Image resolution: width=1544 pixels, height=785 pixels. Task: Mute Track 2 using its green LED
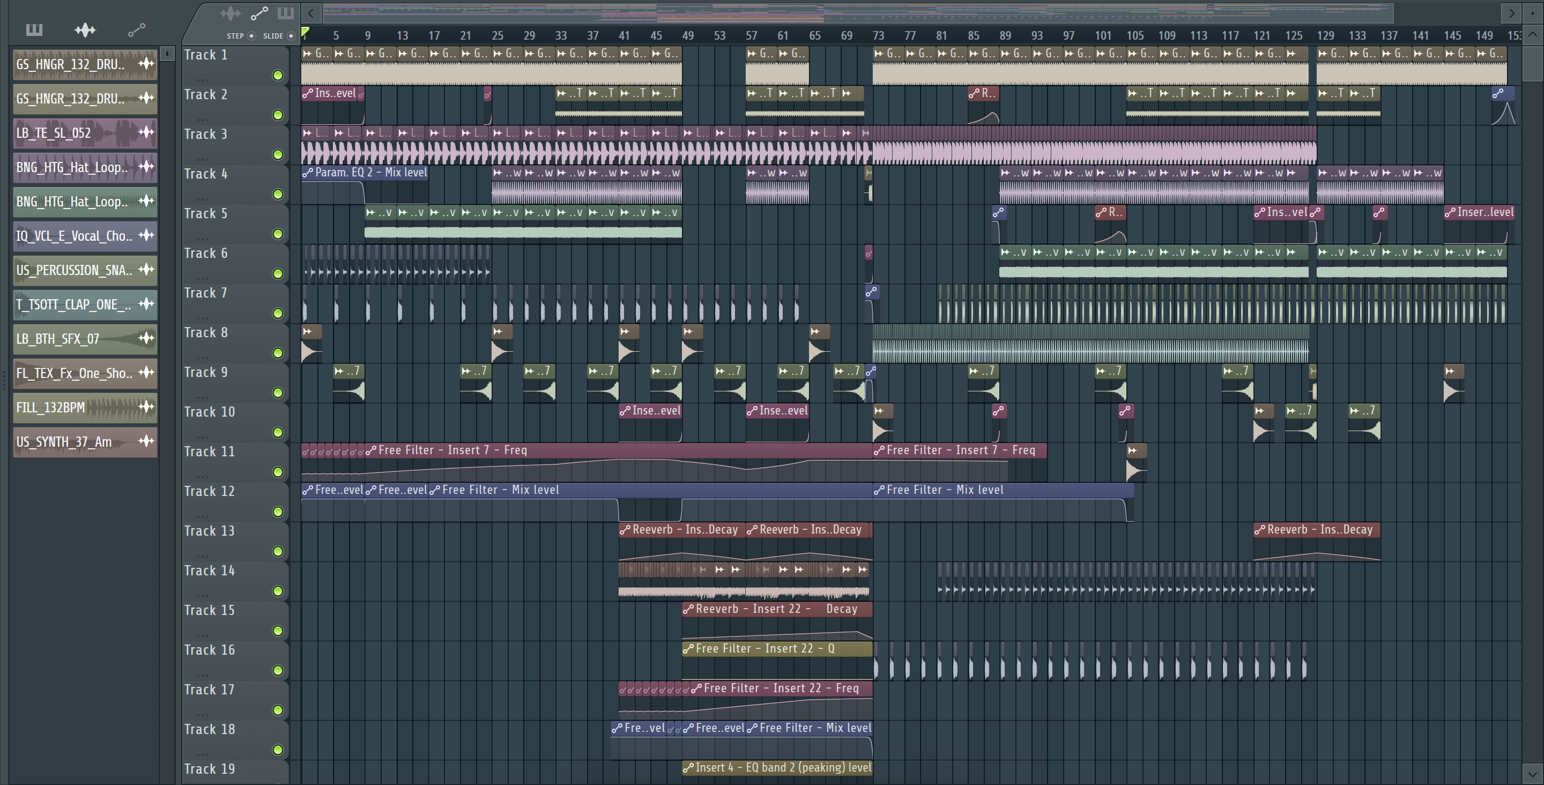pos(278,115)
